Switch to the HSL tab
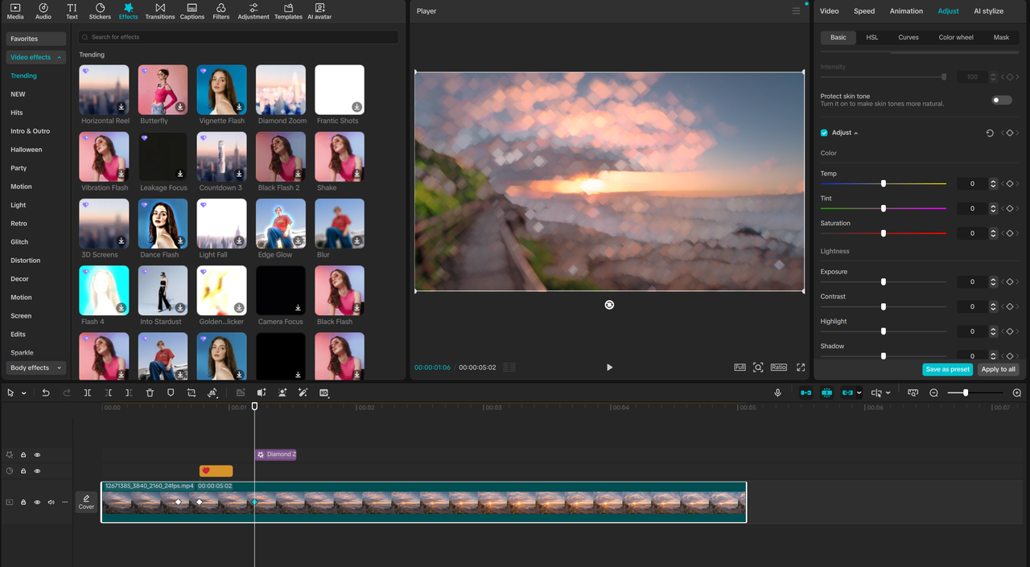The height and width of the screenshot is (567, 1030). [871, 37]
